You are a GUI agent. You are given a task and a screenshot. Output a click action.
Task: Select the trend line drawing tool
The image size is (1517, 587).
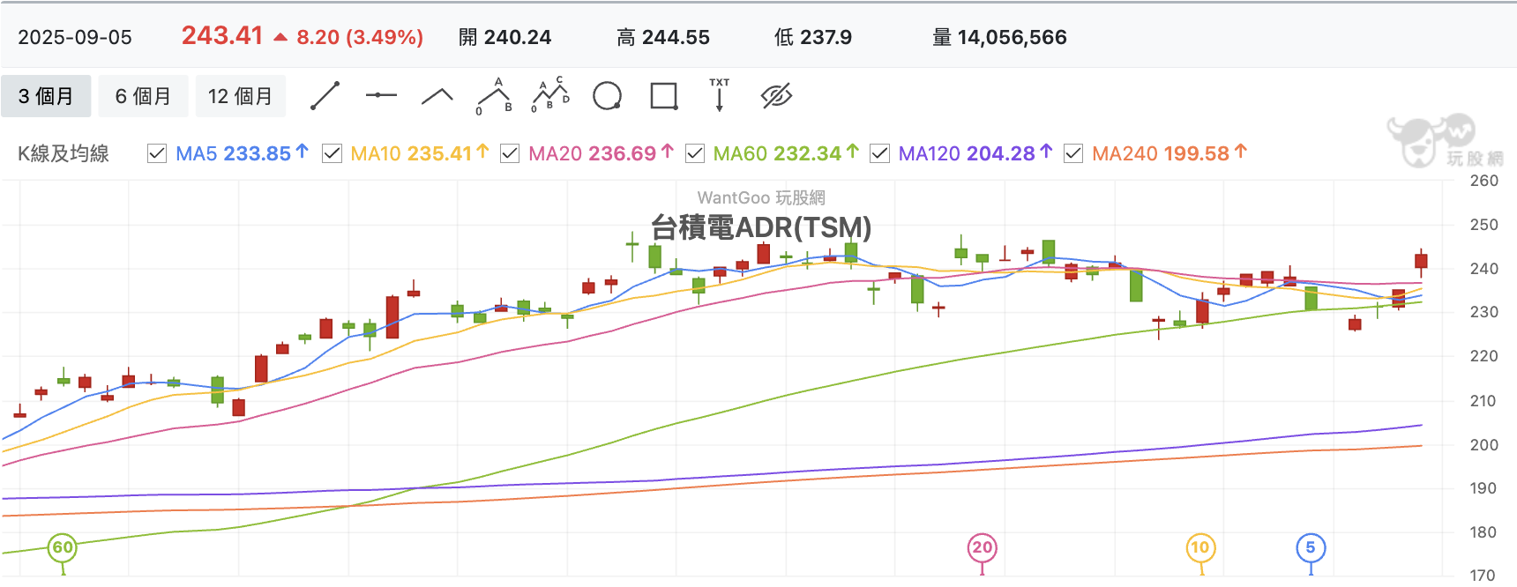pyautogui.click(x=325, y=96)
